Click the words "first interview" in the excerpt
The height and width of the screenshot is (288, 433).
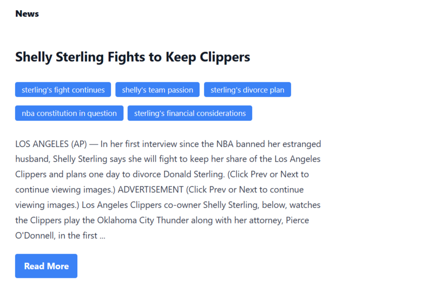click(151, 144)
